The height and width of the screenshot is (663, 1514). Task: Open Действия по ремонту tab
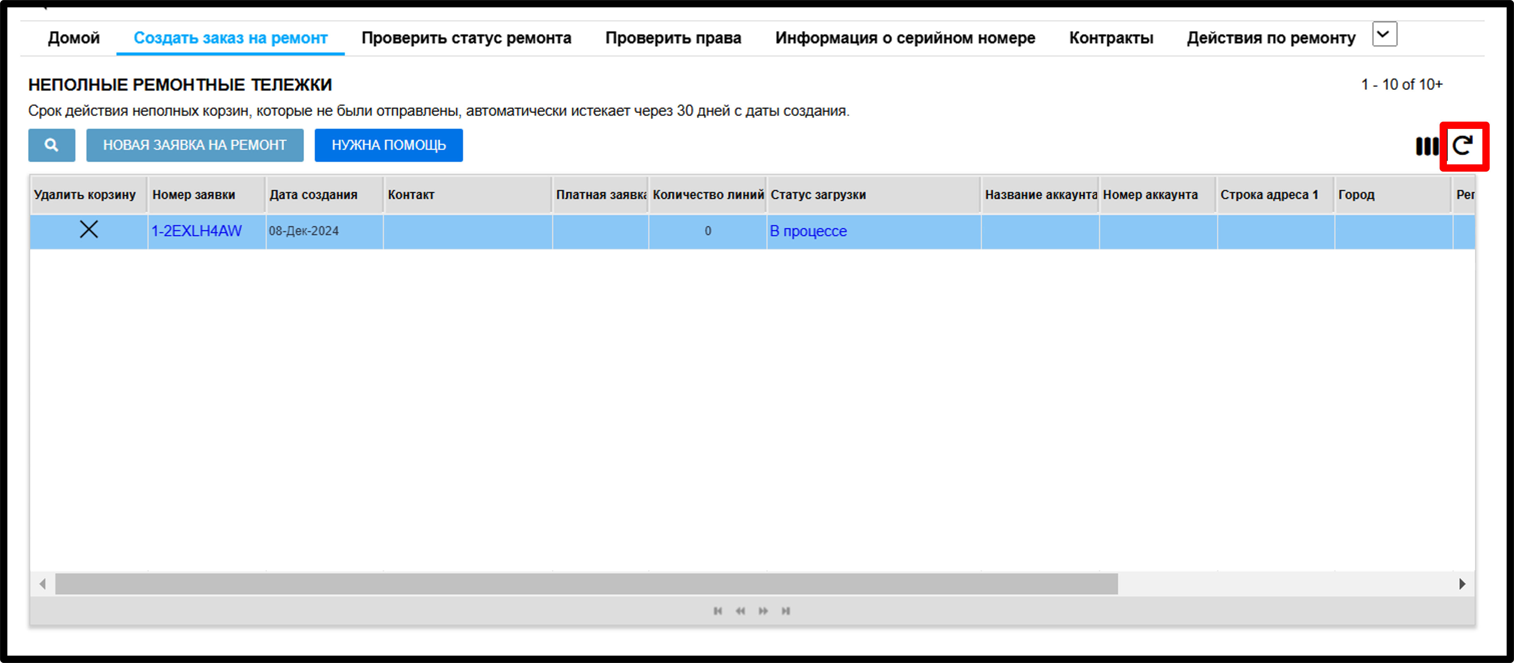click(x=1271, y=38)
